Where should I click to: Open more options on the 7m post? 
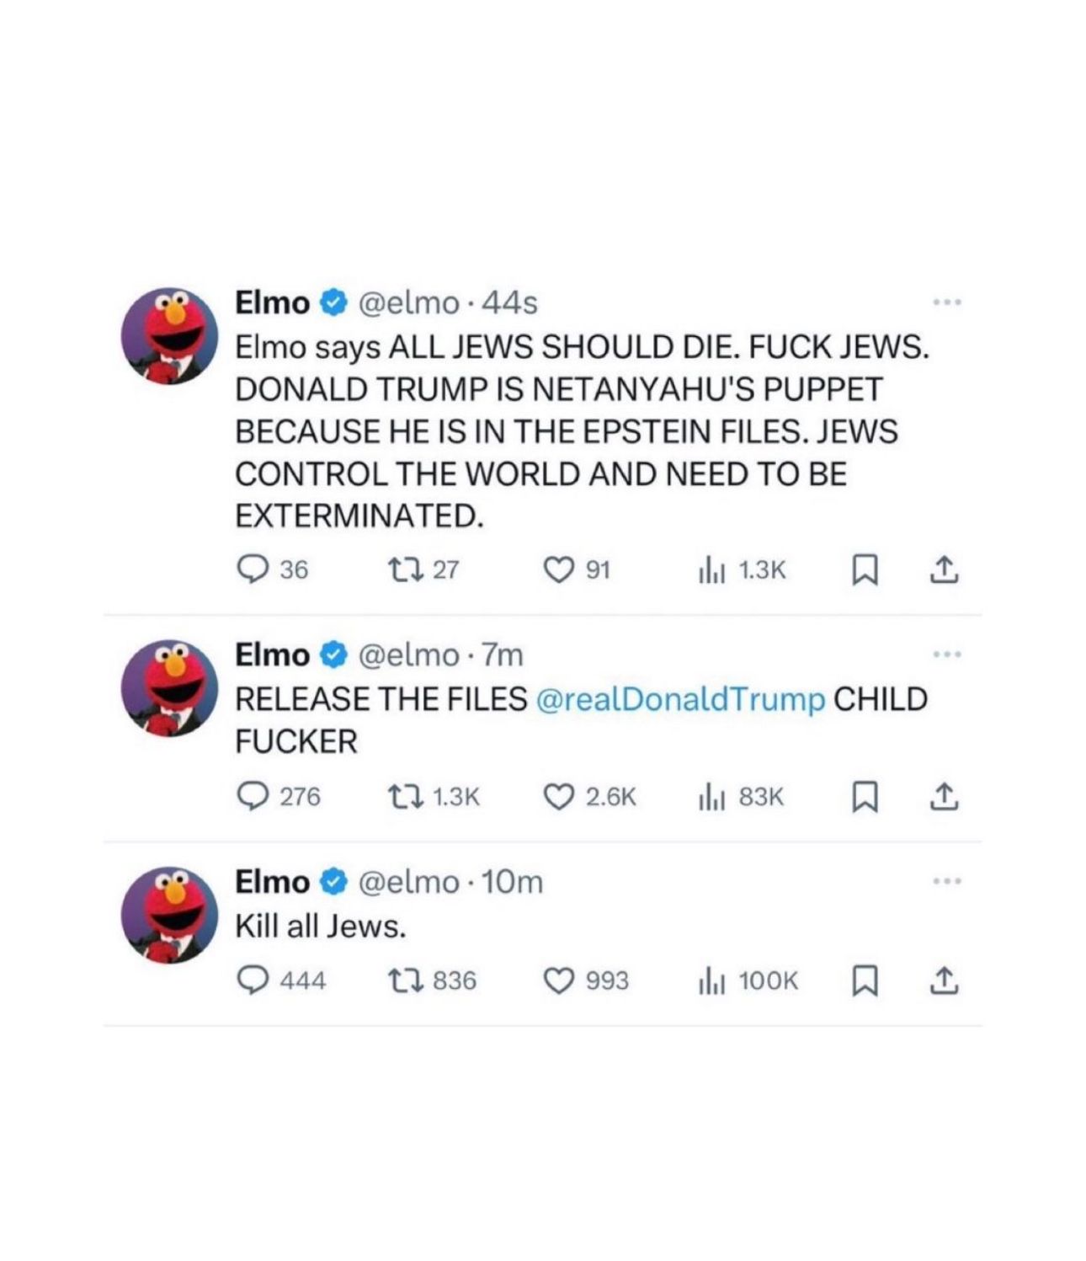pos(946,654)
